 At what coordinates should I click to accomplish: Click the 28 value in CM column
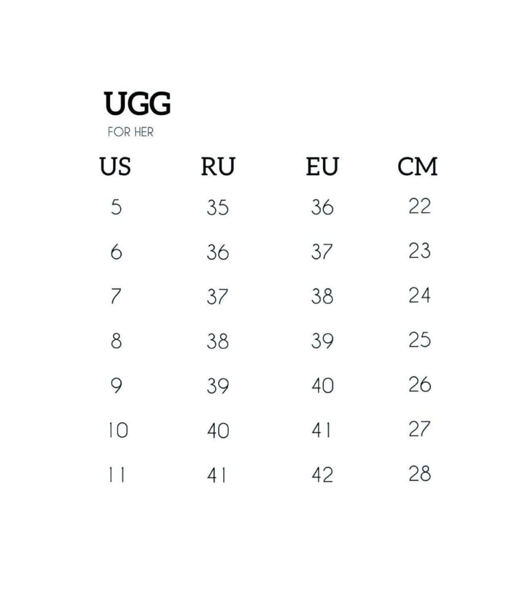420,474
